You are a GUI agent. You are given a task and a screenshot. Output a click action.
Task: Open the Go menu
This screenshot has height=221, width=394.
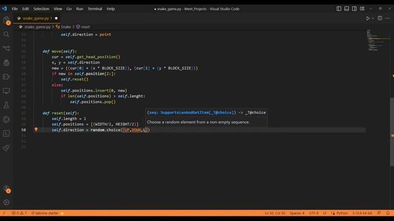tap(69, 9)
